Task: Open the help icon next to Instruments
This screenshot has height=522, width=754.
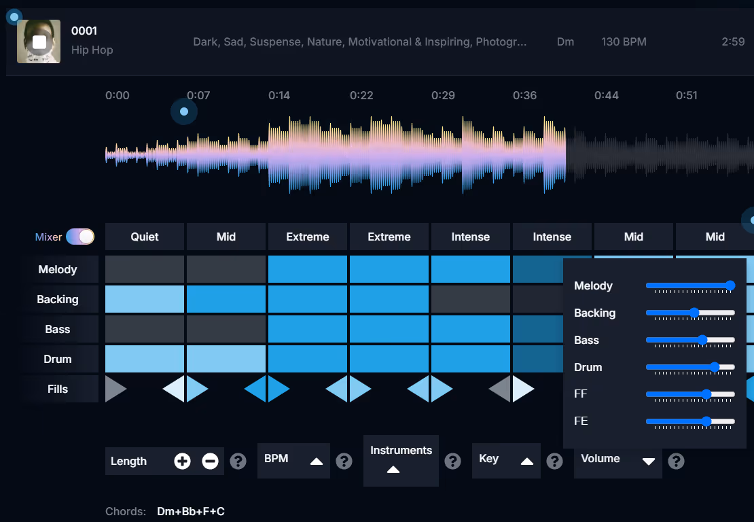Action: (452, 461)
